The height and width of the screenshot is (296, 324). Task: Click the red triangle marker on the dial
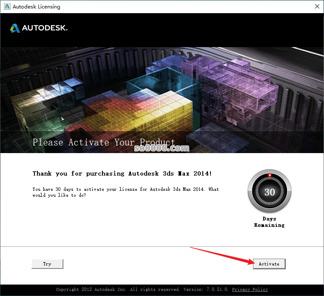click(x=270, y=175)
